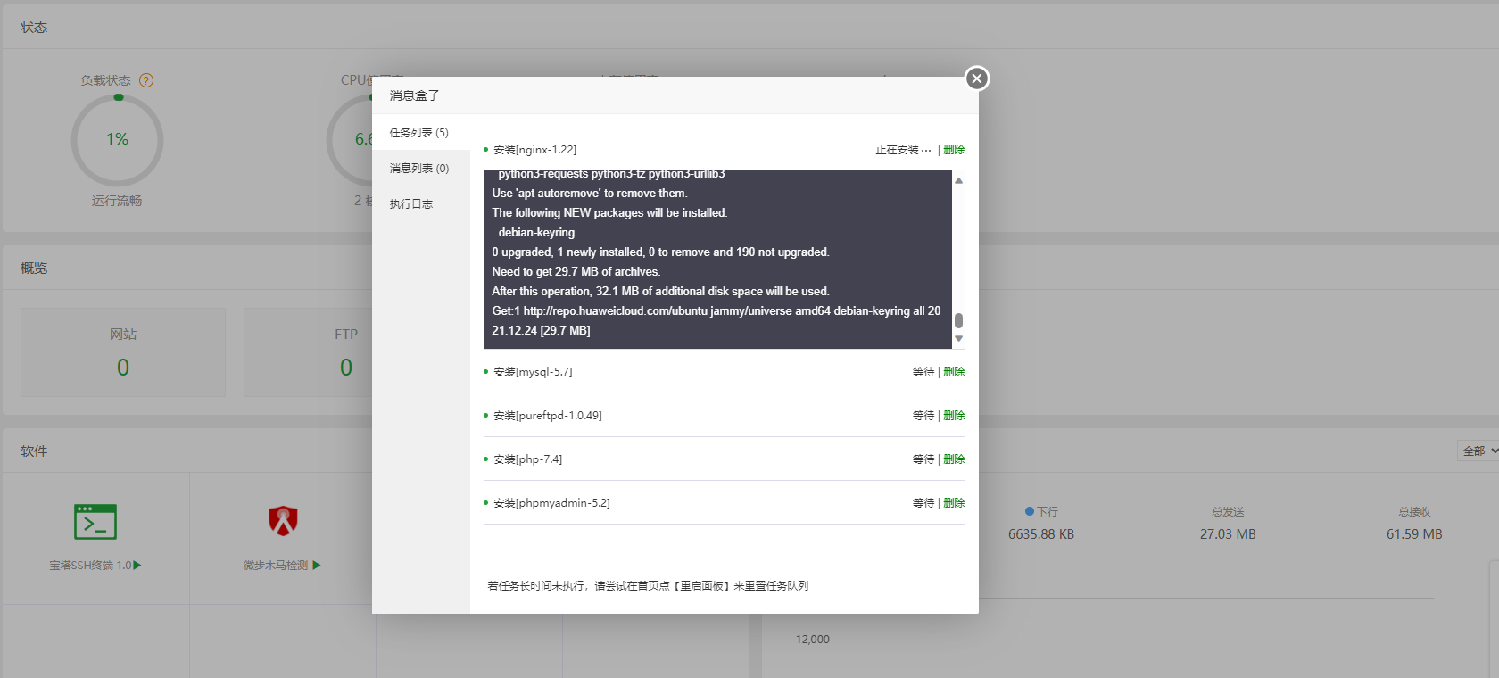Viewport: 1499px width, 678px height.
Task: Open the 执行日志 tab
Action: [411, 203]
